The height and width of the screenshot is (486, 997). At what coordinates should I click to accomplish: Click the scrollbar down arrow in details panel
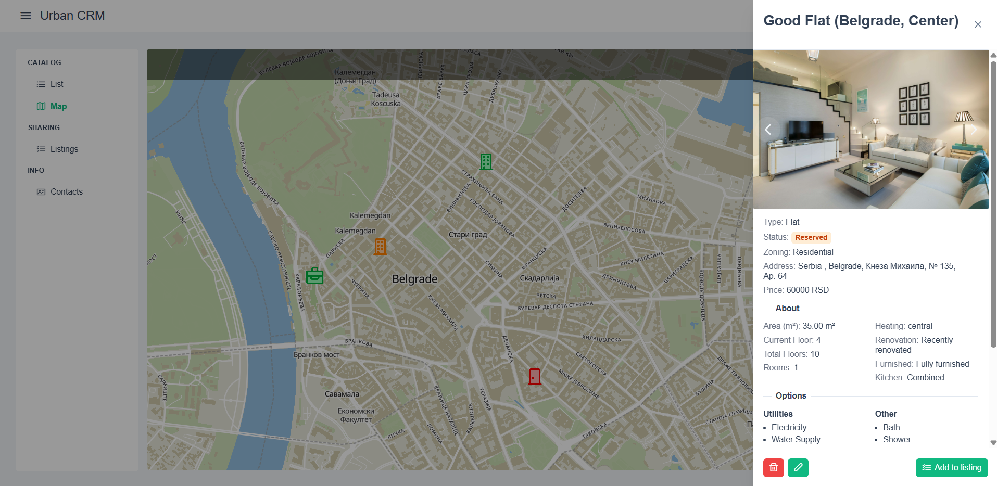click(x=993, y=443)
